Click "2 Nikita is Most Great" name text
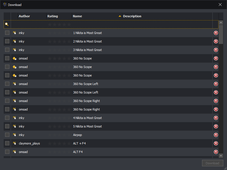 [x=87, y=41]
